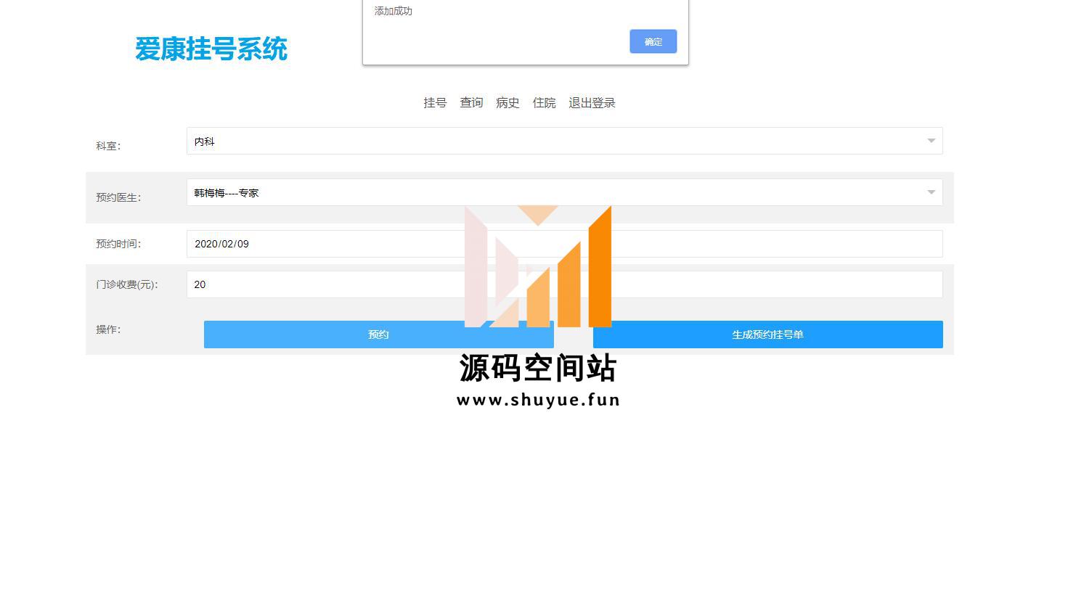Click the 预约时间 field label
This screenshot has width=1076, height=616.
tap(118, 244)
